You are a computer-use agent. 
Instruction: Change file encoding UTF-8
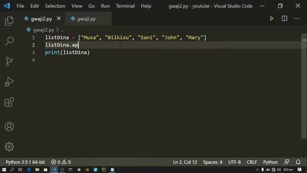(x=235, y=162)
